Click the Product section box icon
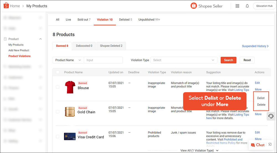Image resolution: width=277 pixels, height=153 pixels. coord(5,39)
